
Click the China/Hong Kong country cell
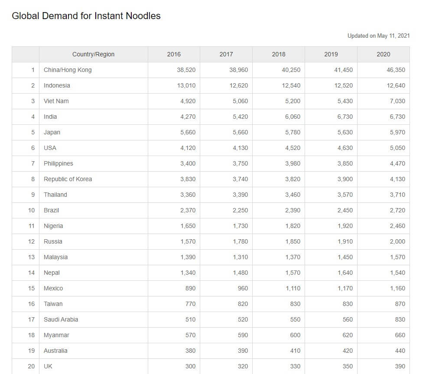[x=93, y=70]
